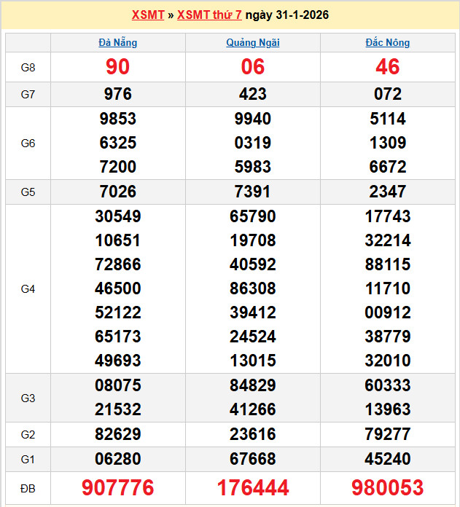Click the Quảng Ngãi special prize 176444
The height and width of the screenshot is (507, 460).
pos(253,487)
